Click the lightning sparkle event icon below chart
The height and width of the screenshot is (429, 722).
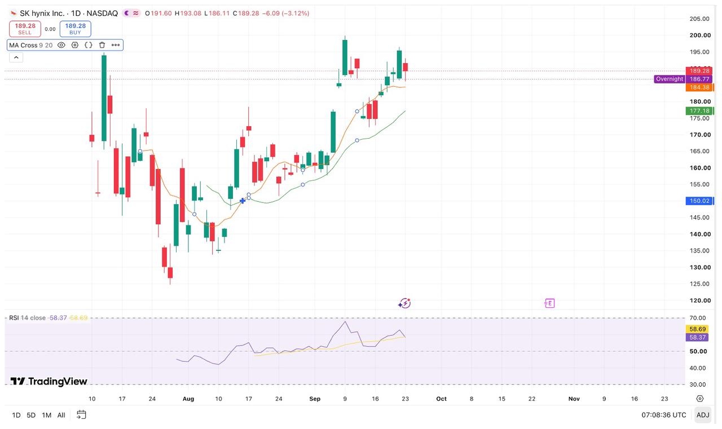point(404,303)
